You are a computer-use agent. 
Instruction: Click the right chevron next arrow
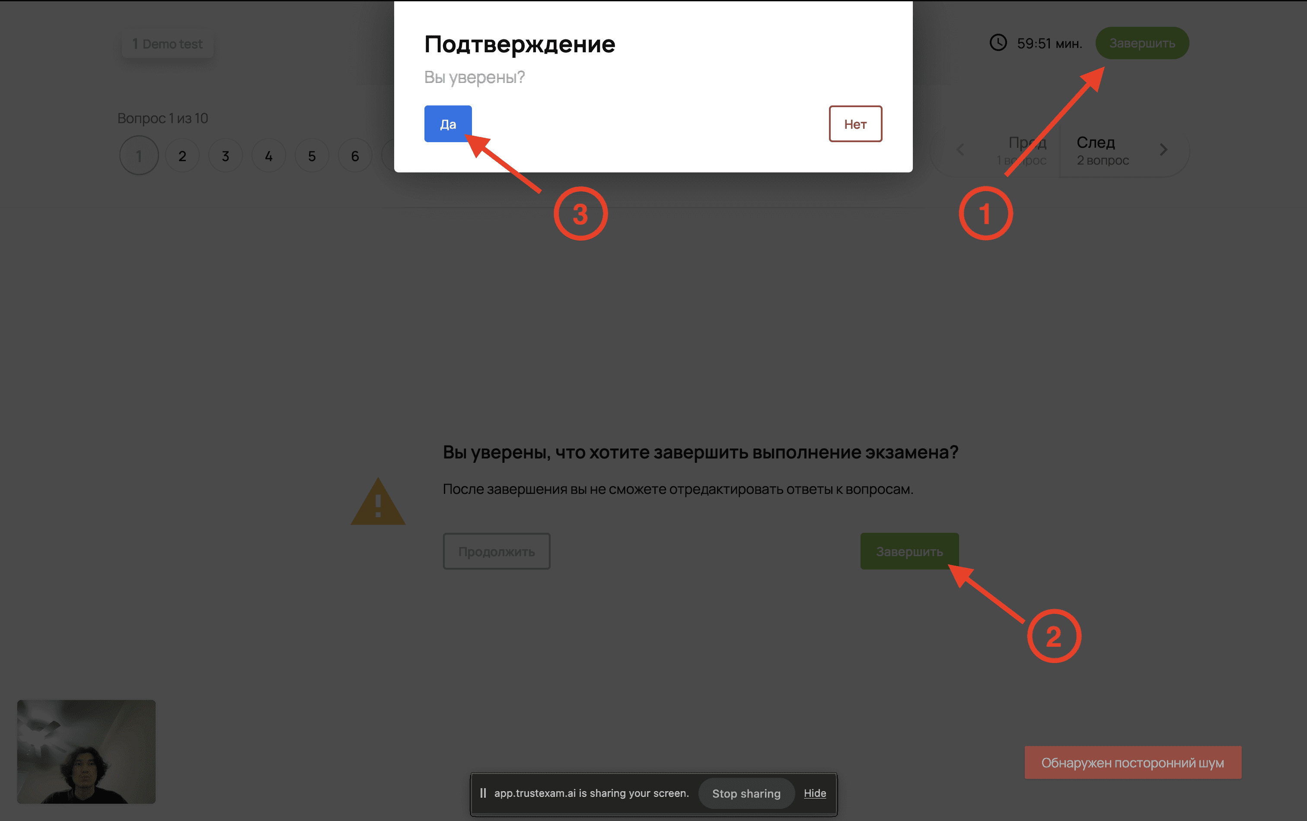coord(1163,150)
